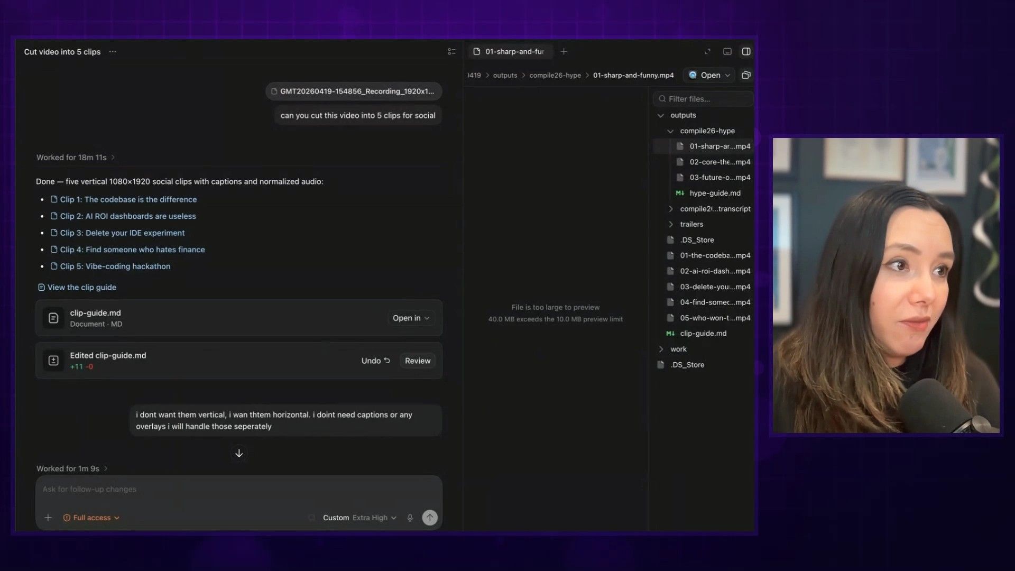This screenshot has height=571, width=1015.
Task: Click the Edited clip-guide.md diff icon
Action: click(x=53, y=361)
